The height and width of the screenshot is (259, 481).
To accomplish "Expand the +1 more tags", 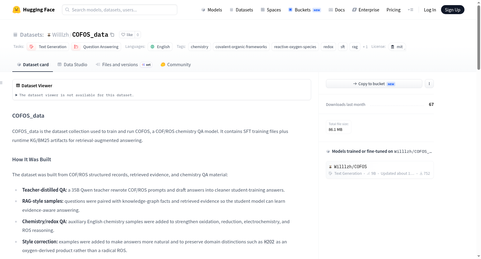I will [x=365, y=47].
